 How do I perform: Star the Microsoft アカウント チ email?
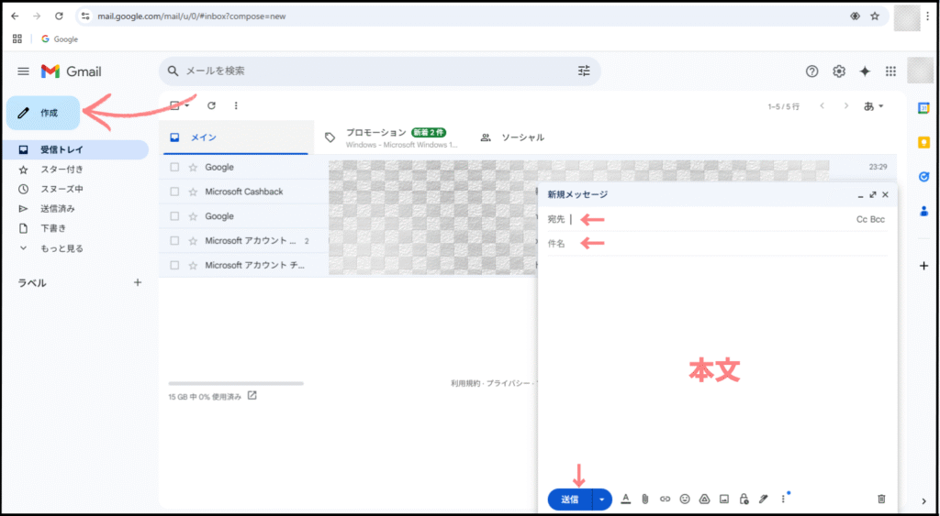click(193, 265)
